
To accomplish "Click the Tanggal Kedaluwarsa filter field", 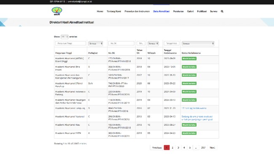I will pyautogui.click(x=172, y=43).
